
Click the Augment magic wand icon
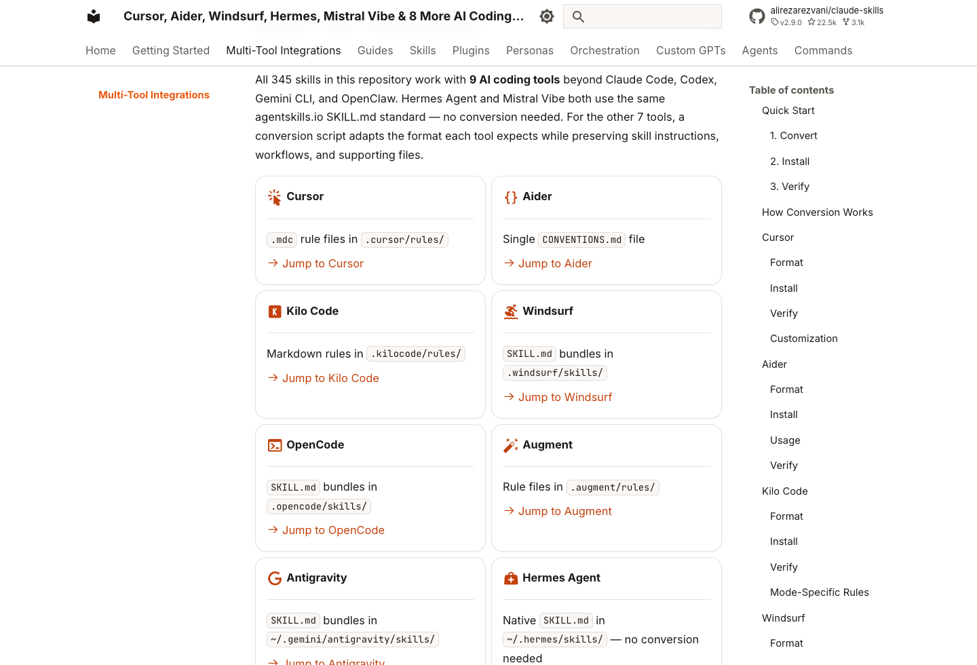pos(510,445)
